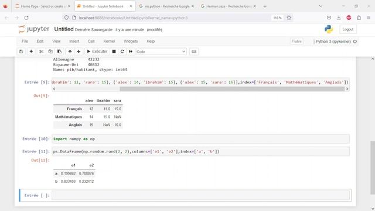Click the Royaume-Uni output line

pos(76,64)
